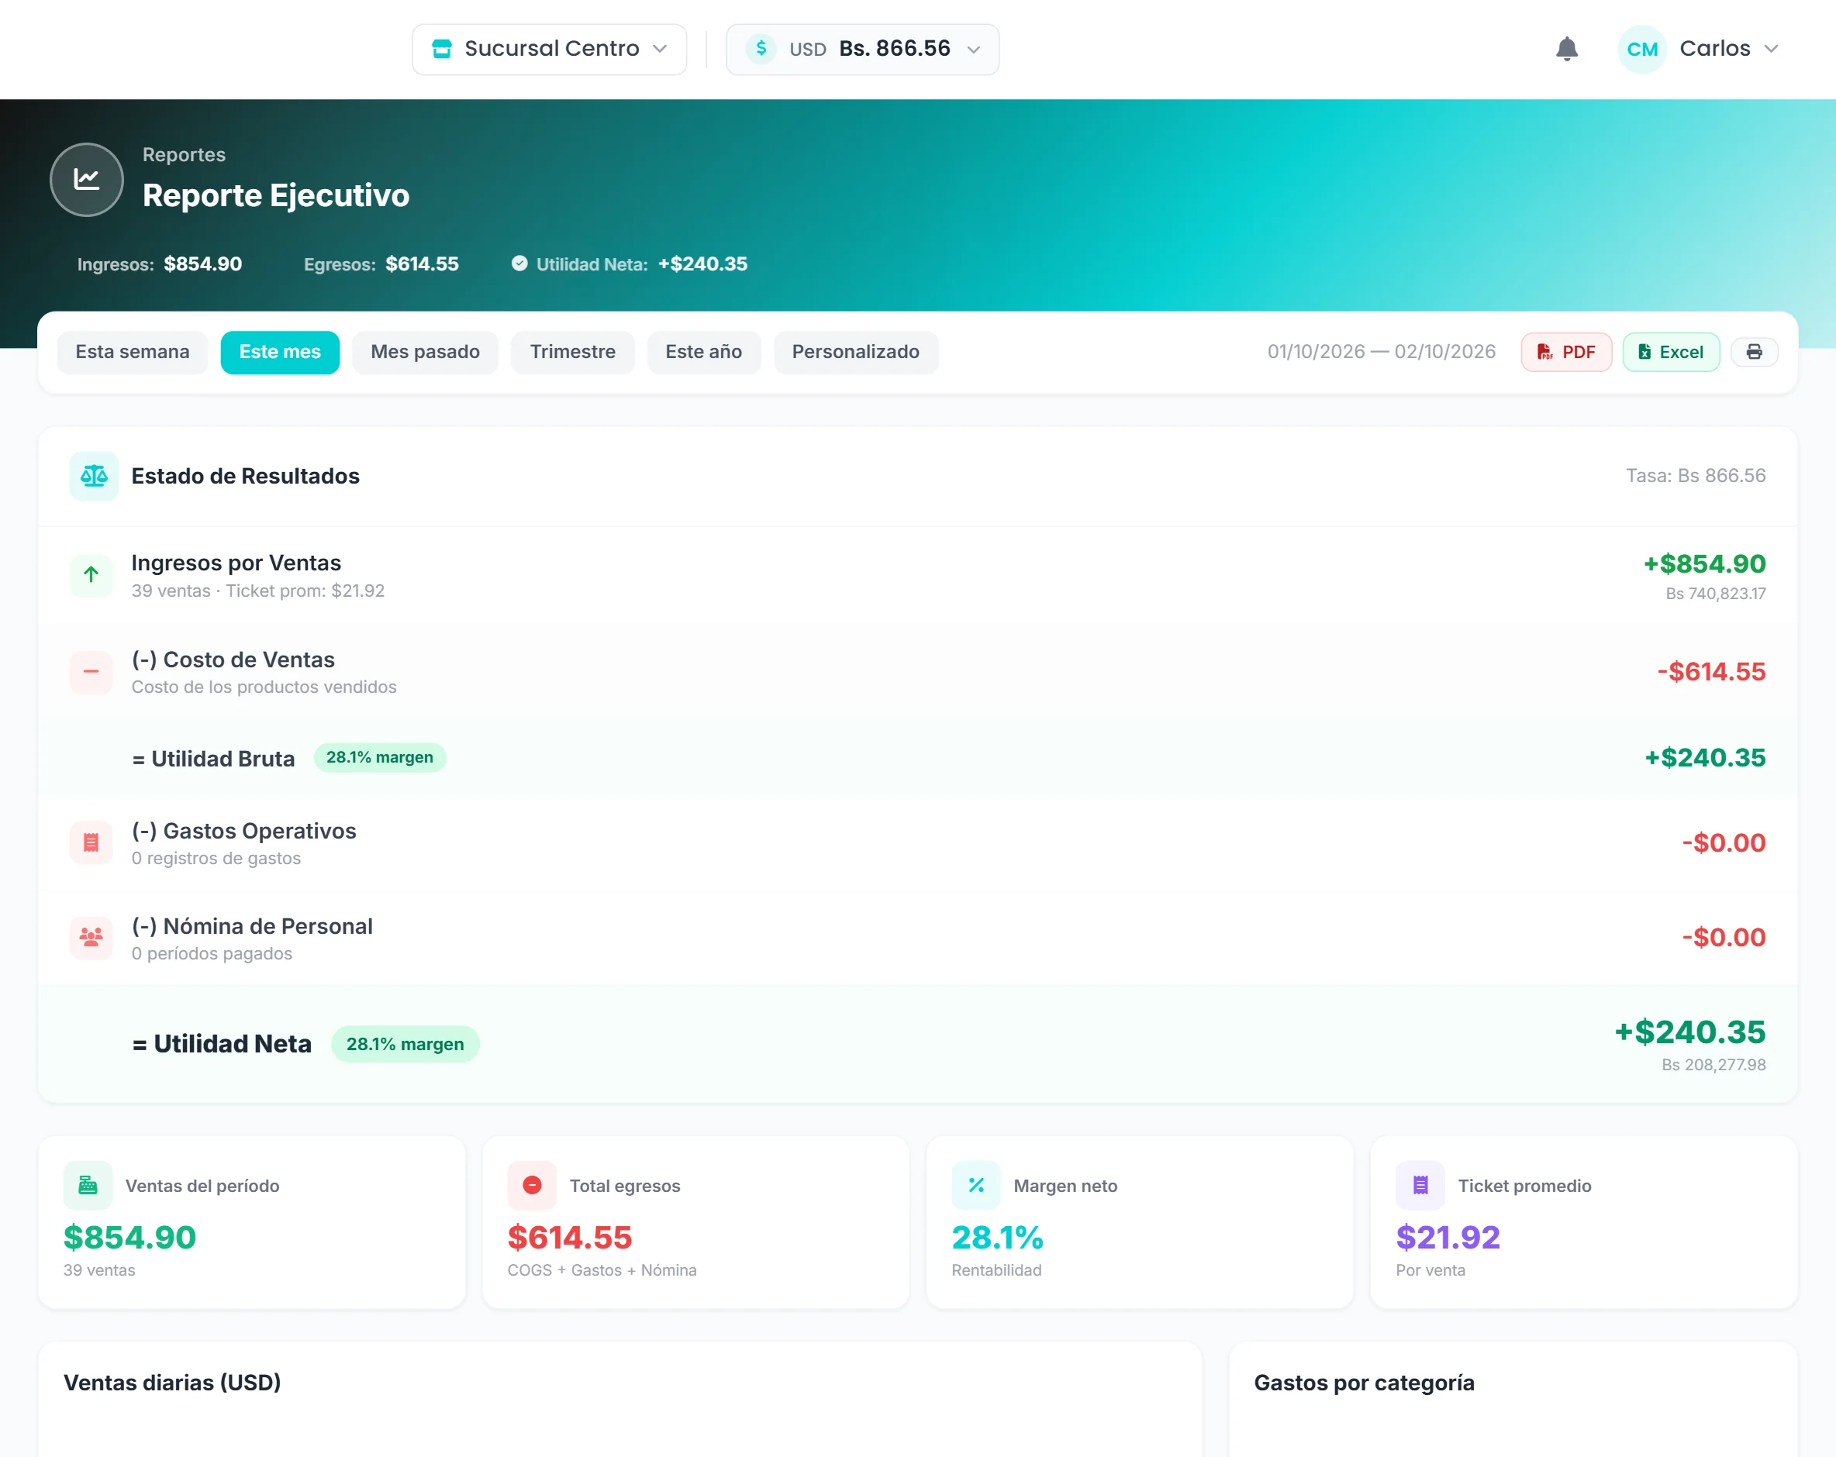Click the percent icon in Margen neto card
1836x1457 pixels.
tap(976, 1186)
